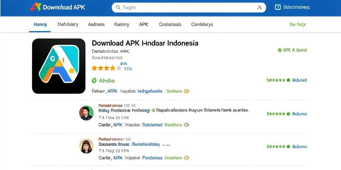The height and width of the screenshot is (170, 341).
Task: Open the green-background user avatar
Action: [x=86, y=113]
